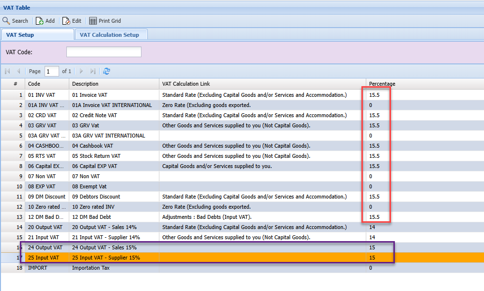Jump to last page of grid
Screen dimensions: 484x291
pyautogui.click(x=93, y=71)
